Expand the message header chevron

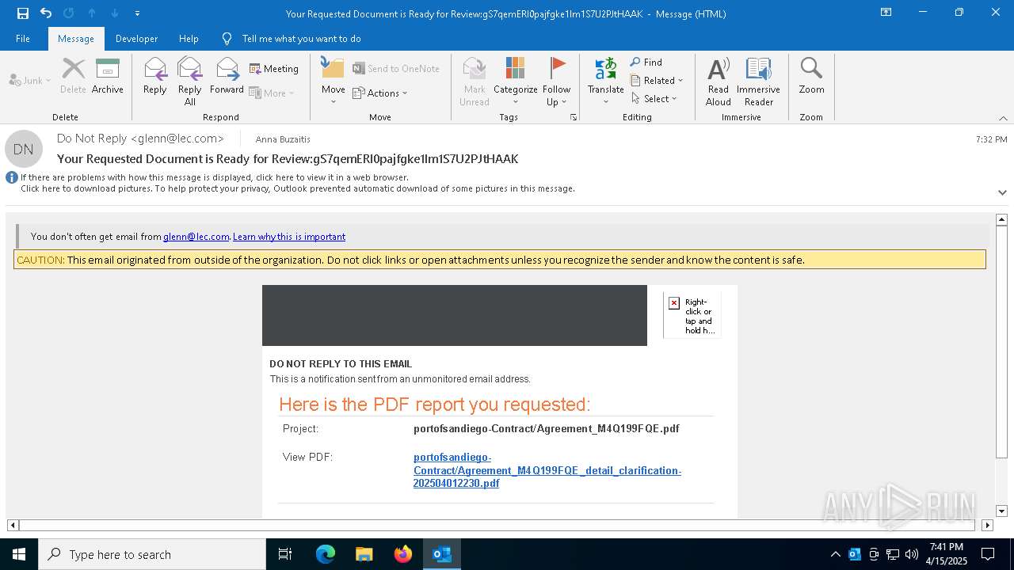pyautogui.click(x=1002, y=192)
